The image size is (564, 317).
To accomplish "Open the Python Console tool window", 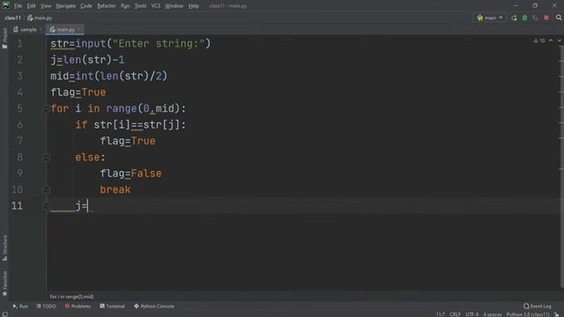I will (x=154, y=306).
